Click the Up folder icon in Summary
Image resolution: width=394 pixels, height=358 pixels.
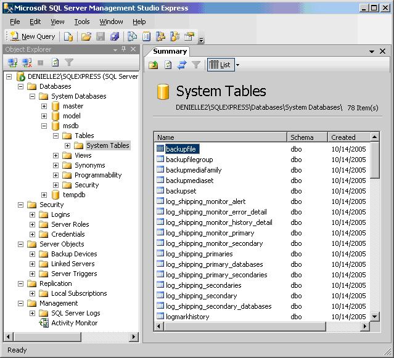tap(154, 65)
